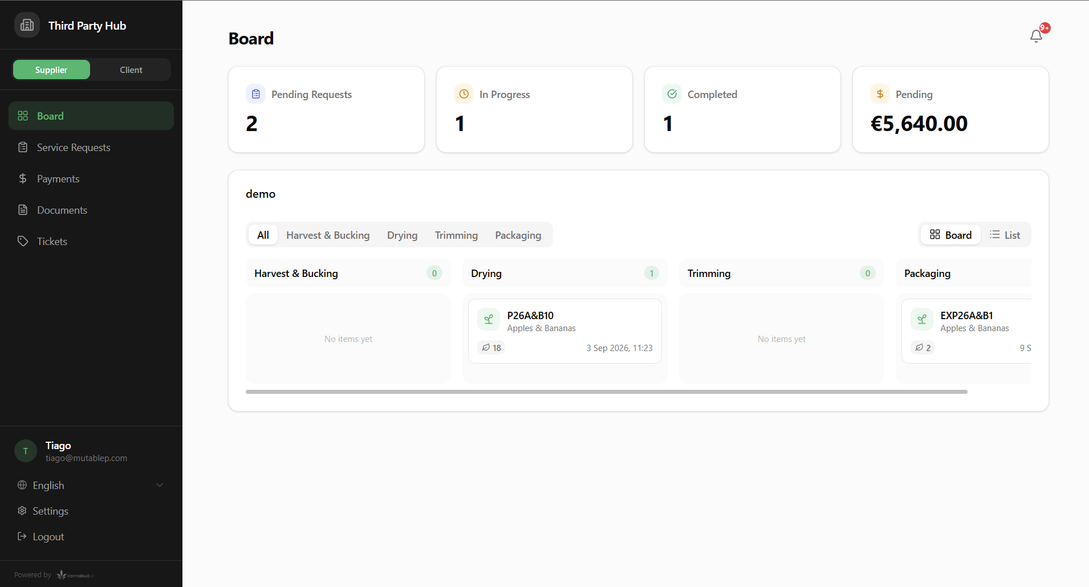The image size is (1089, 587).
Task: Click Tiago's user avatar
Action: (26, 451)
